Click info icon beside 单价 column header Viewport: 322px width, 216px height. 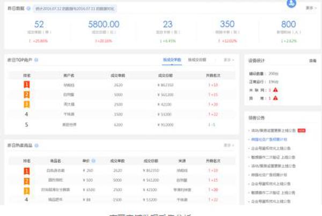[x=93, y=160]
